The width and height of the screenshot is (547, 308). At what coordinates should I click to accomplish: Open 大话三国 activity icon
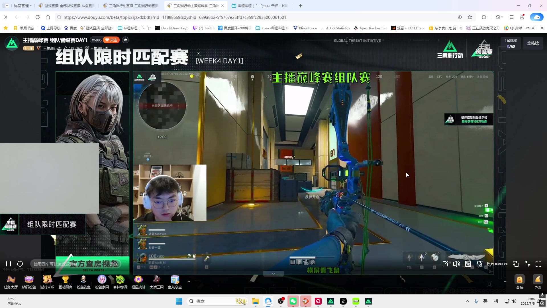tap(157, 282)
